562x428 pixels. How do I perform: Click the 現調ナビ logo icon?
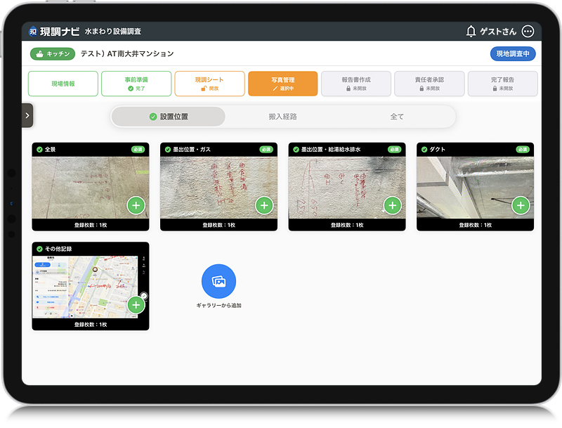tap(33, 32)
